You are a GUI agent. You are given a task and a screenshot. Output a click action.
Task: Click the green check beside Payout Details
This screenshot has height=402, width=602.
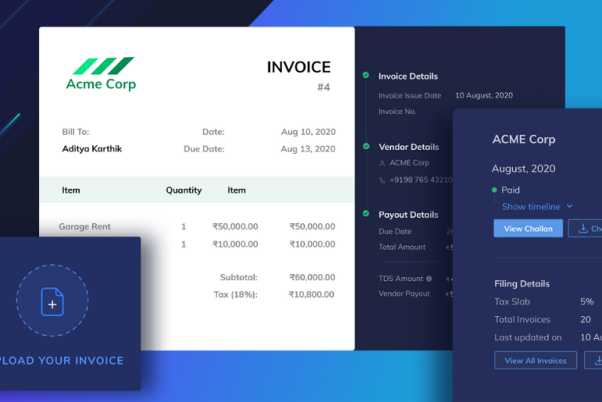coord(366,213)
